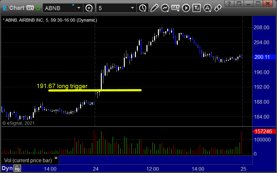This screenshot has height=173, width=277.
Task: Click the help question mark button
Action: [x=229, y=3]
